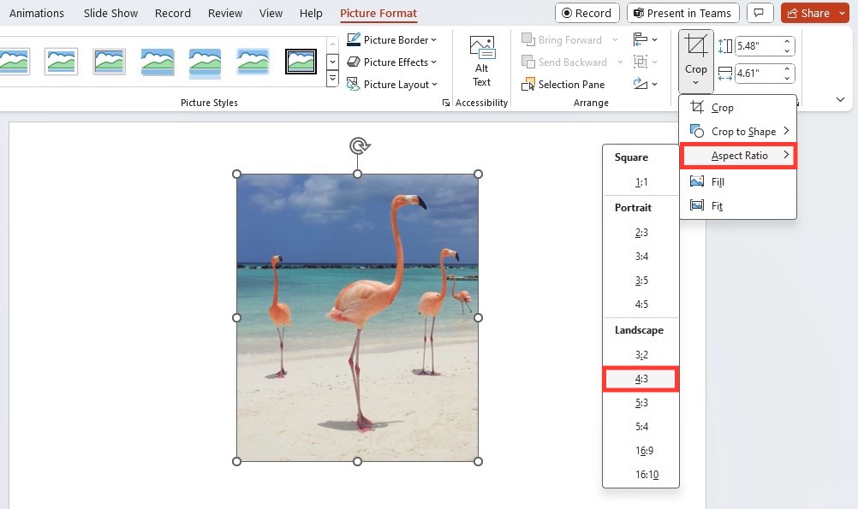Select Fill in the crop menu
The image size is (858, 509).
737,182
